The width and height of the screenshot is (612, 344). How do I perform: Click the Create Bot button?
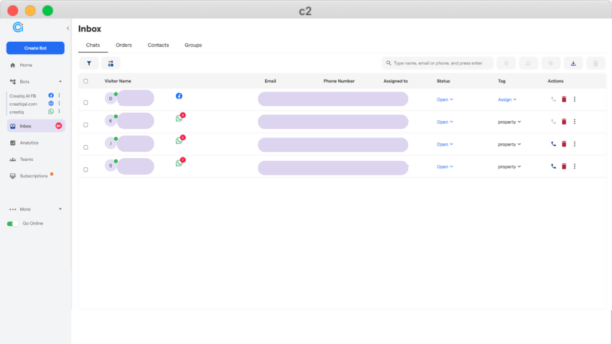[34, 48]
